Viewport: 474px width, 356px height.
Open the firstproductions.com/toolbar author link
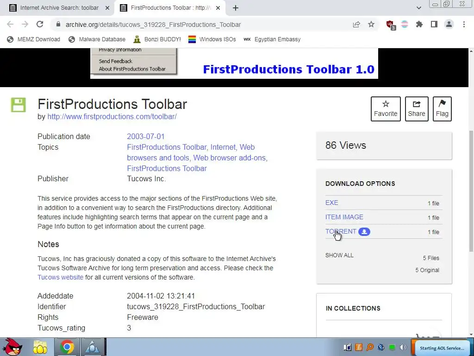pyautogui.click(x=112, y=116)
